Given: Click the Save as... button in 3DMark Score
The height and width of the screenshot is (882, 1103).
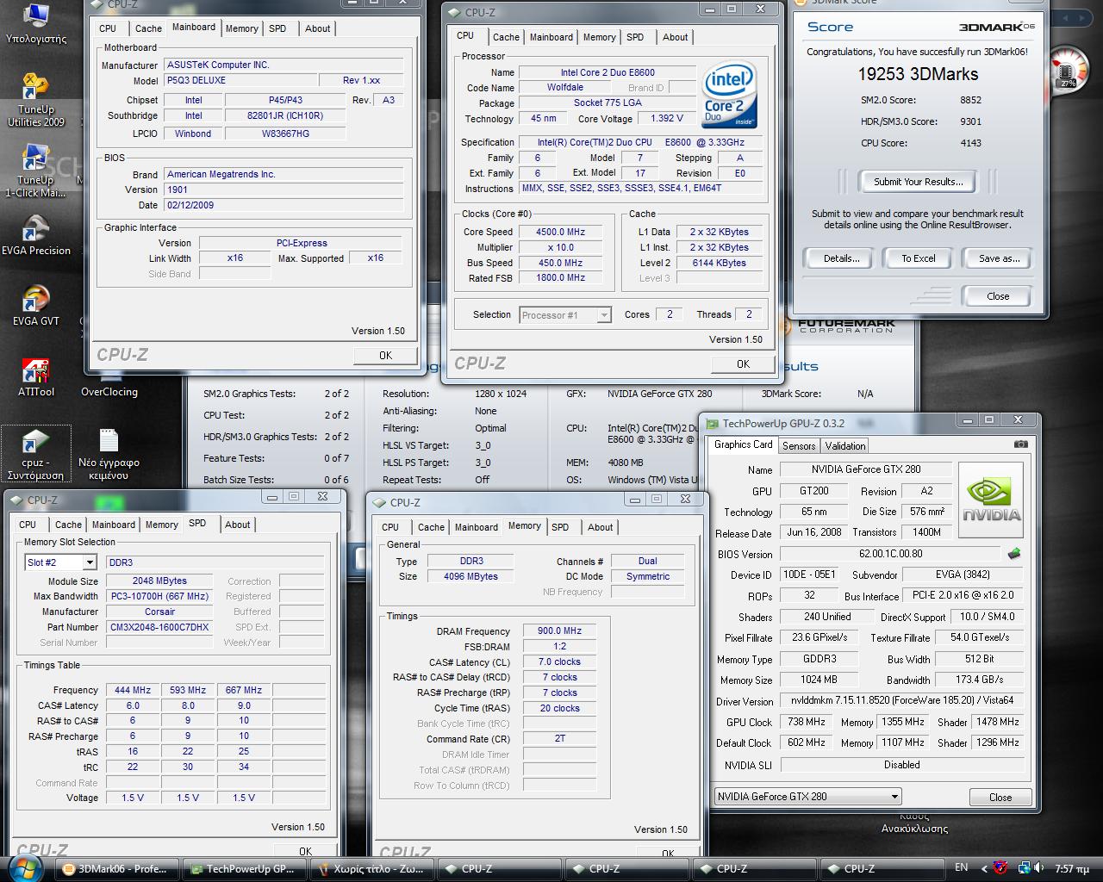Looking at the screenshot, I should [998, 258].
